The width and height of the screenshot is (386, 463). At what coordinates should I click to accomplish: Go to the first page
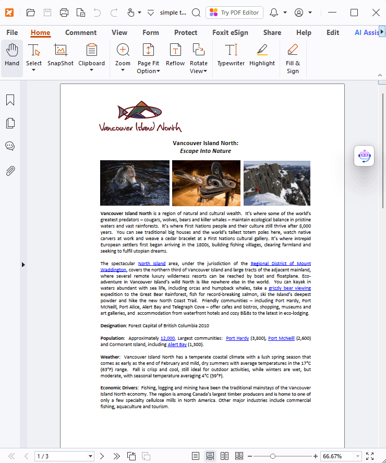click(11, 456)
